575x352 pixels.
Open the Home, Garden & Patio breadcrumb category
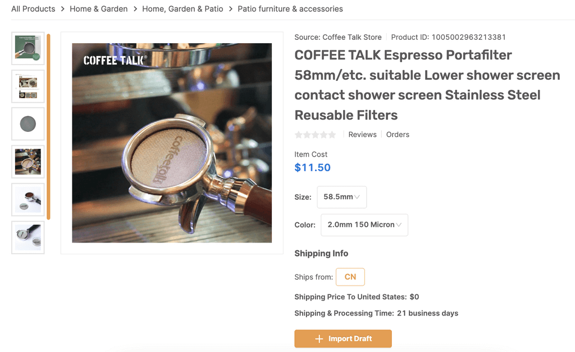(182, 8)
